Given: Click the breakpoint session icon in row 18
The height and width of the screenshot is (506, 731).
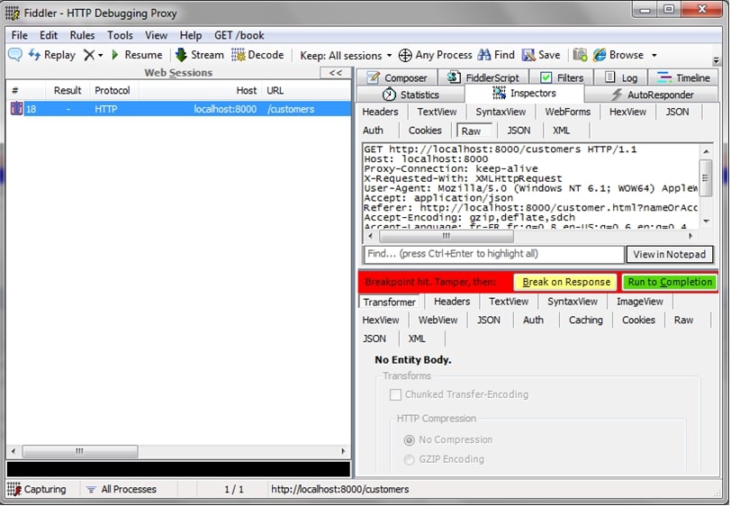Looking at the screenshot, I should 17,109.
